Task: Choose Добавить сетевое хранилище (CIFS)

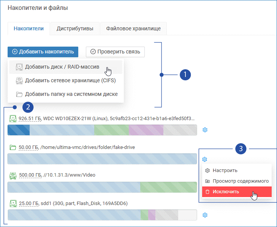Action: [x=70, y=80]
